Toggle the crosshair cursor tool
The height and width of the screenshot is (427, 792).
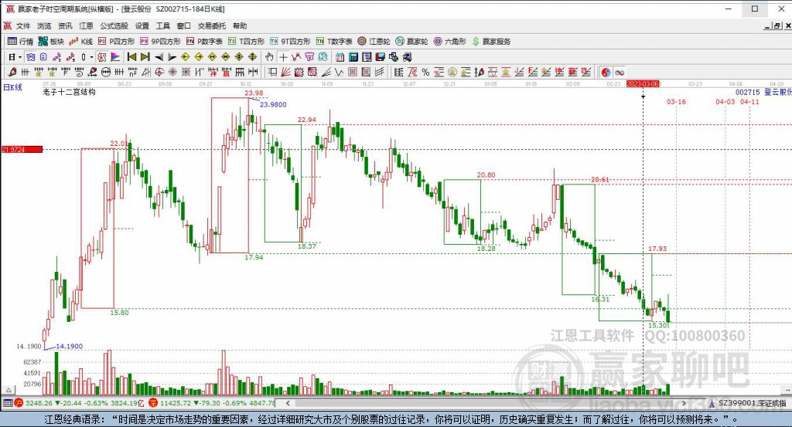283,57
